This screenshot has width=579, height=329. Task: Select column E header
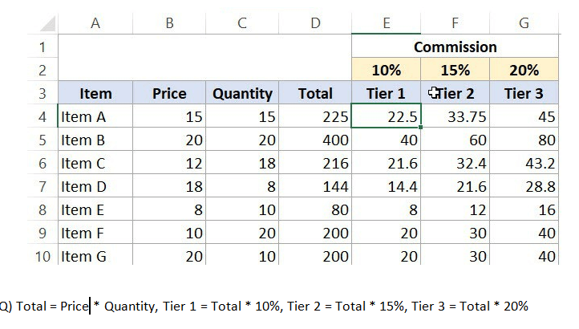point(386,23)
